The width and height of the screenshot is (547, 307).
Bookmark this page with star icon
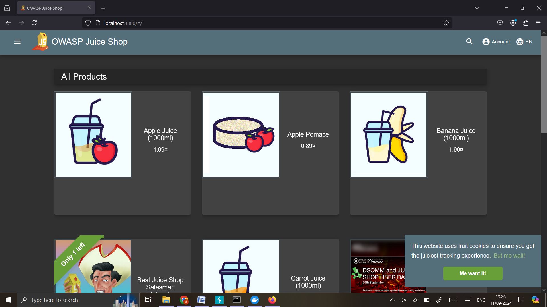tap(446, 23)
